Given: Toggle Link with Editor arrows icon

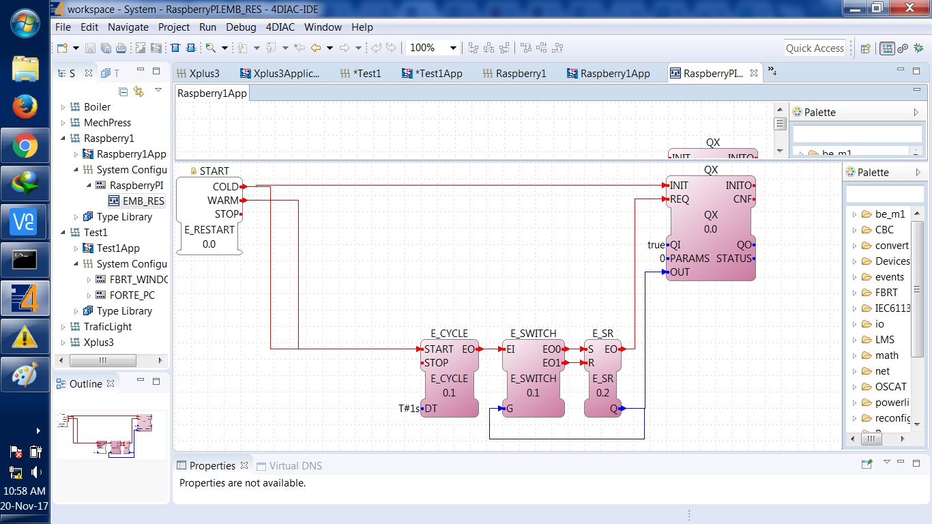Looking at the screenshot, I should click(139, 91).
